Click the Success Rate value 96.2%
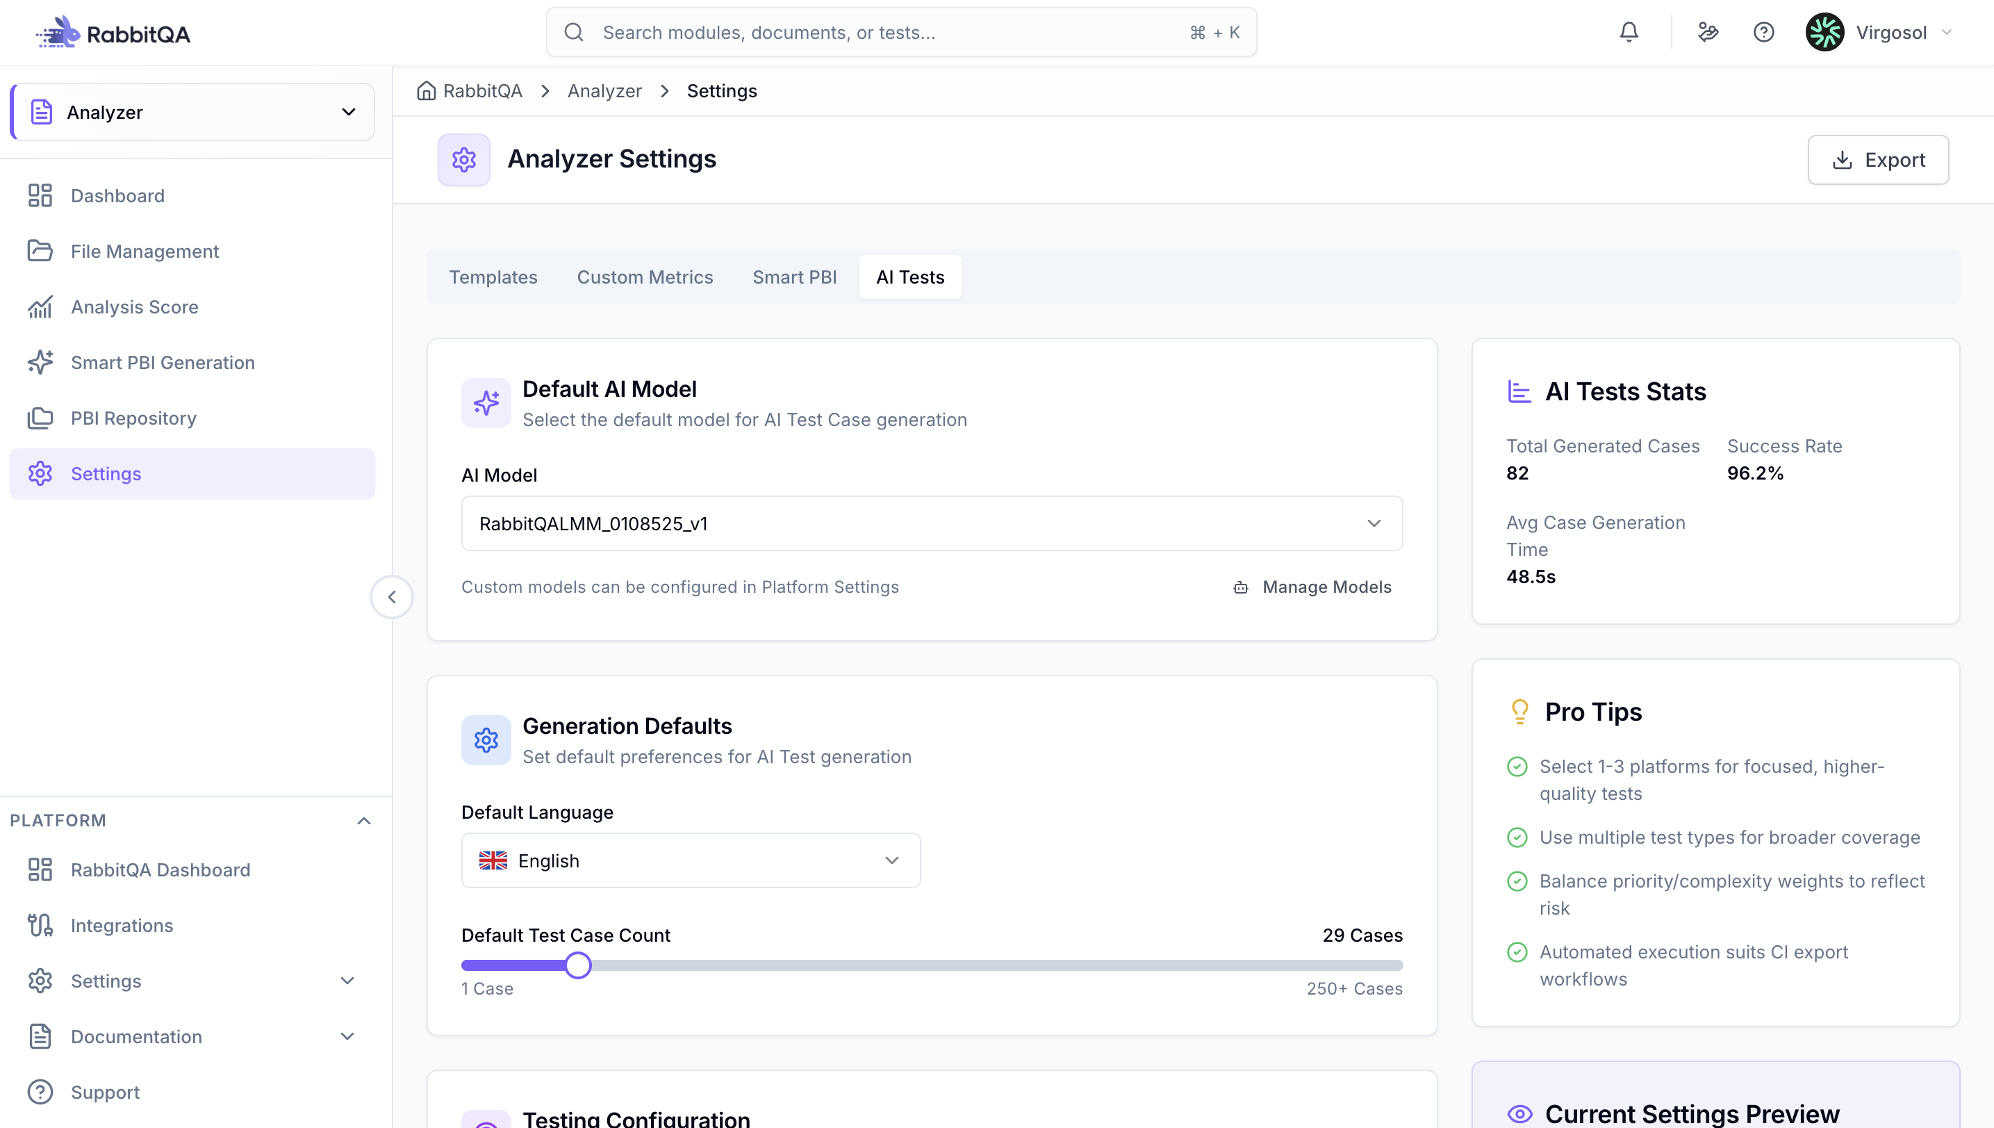The image size is (1994, 1128). [x=1755, y=473]
